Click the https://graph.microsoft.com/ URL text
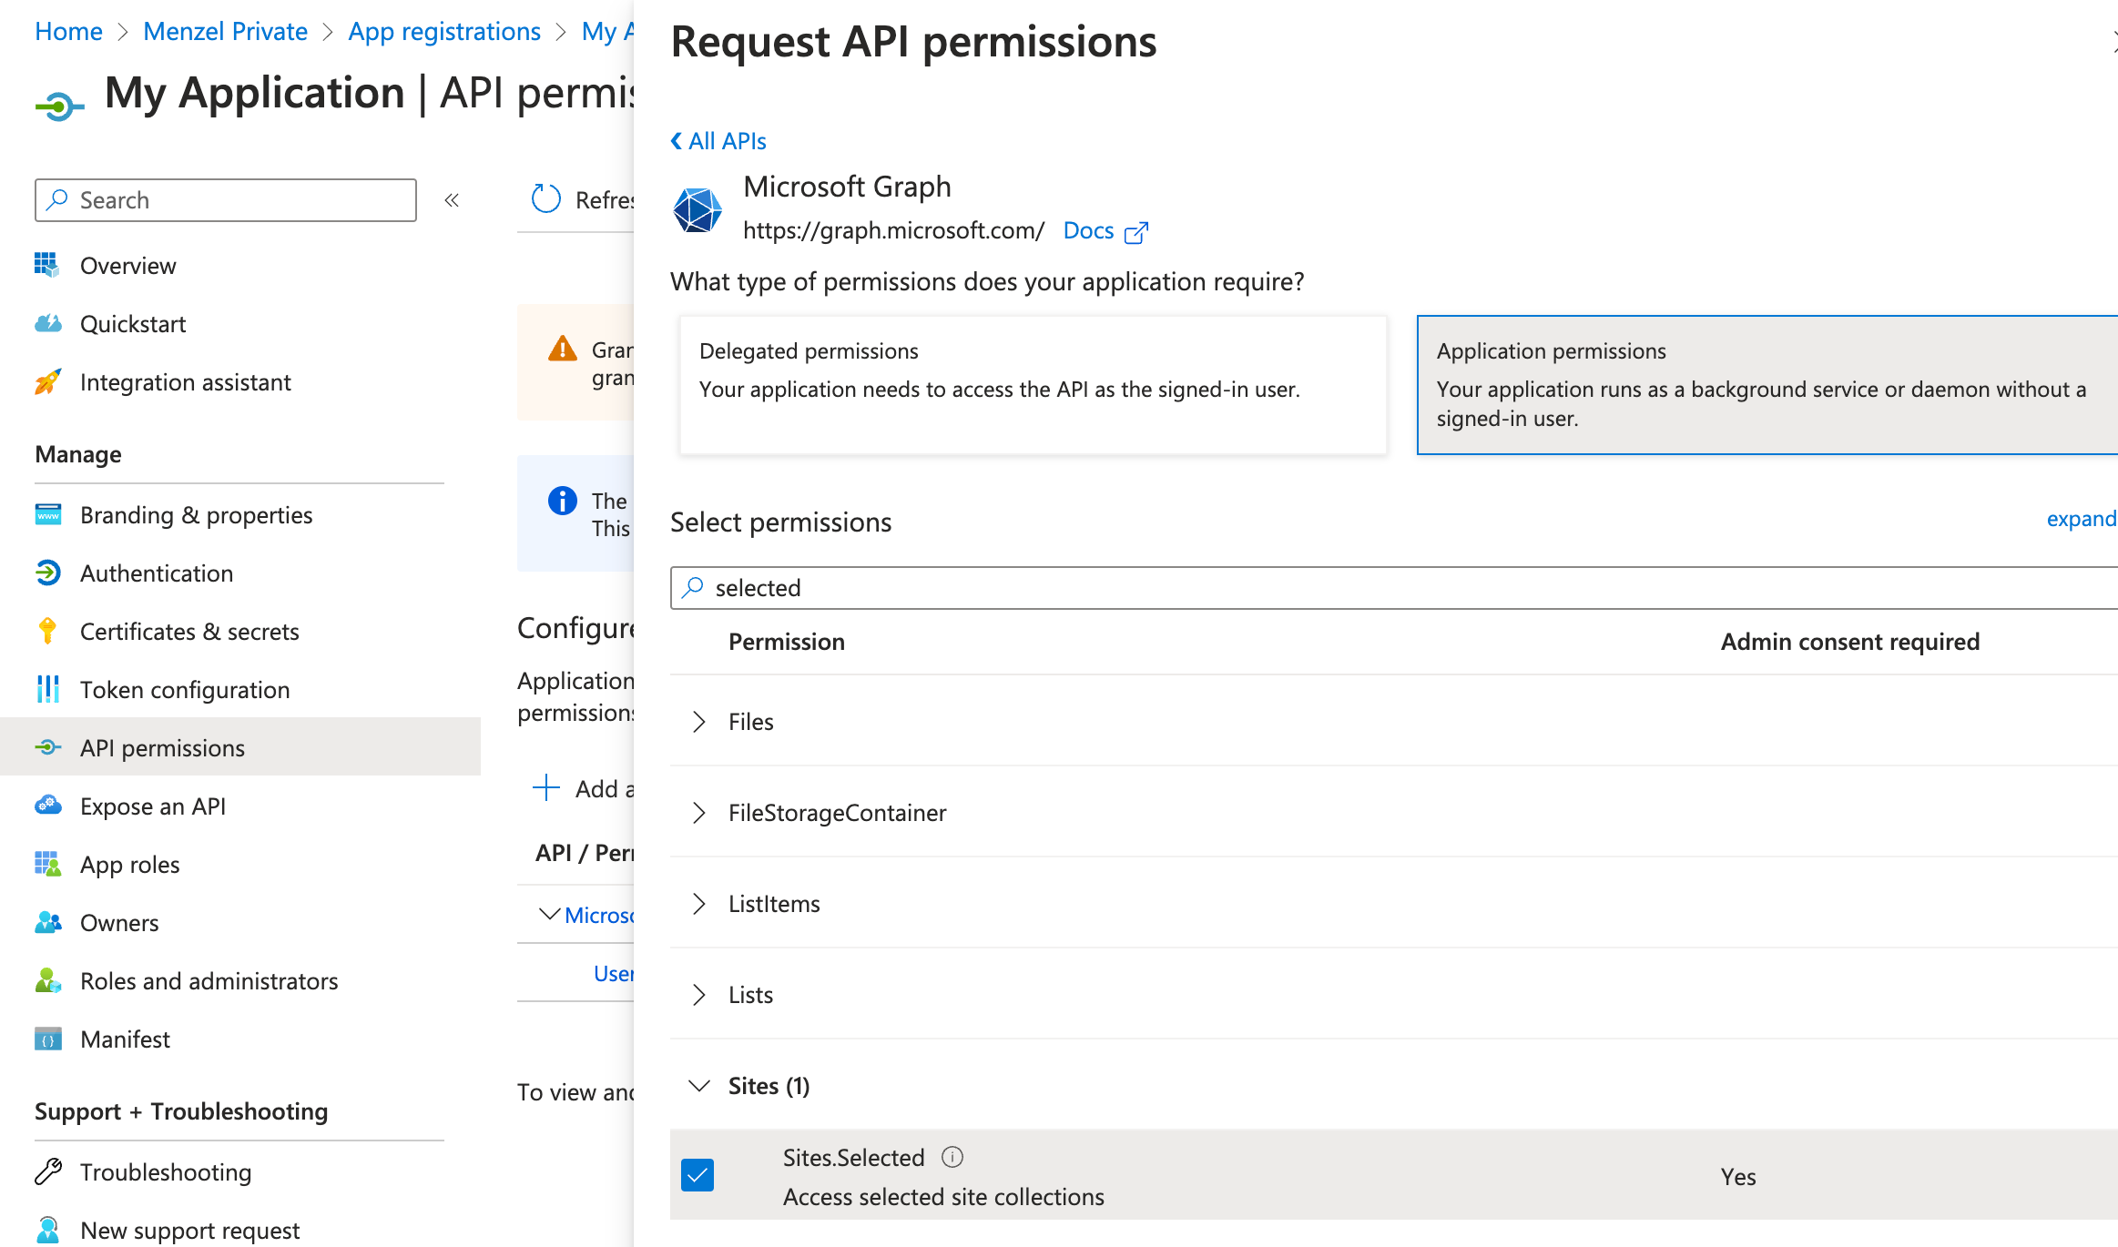Screen dimensions: 2118x1247 point(894,230)
